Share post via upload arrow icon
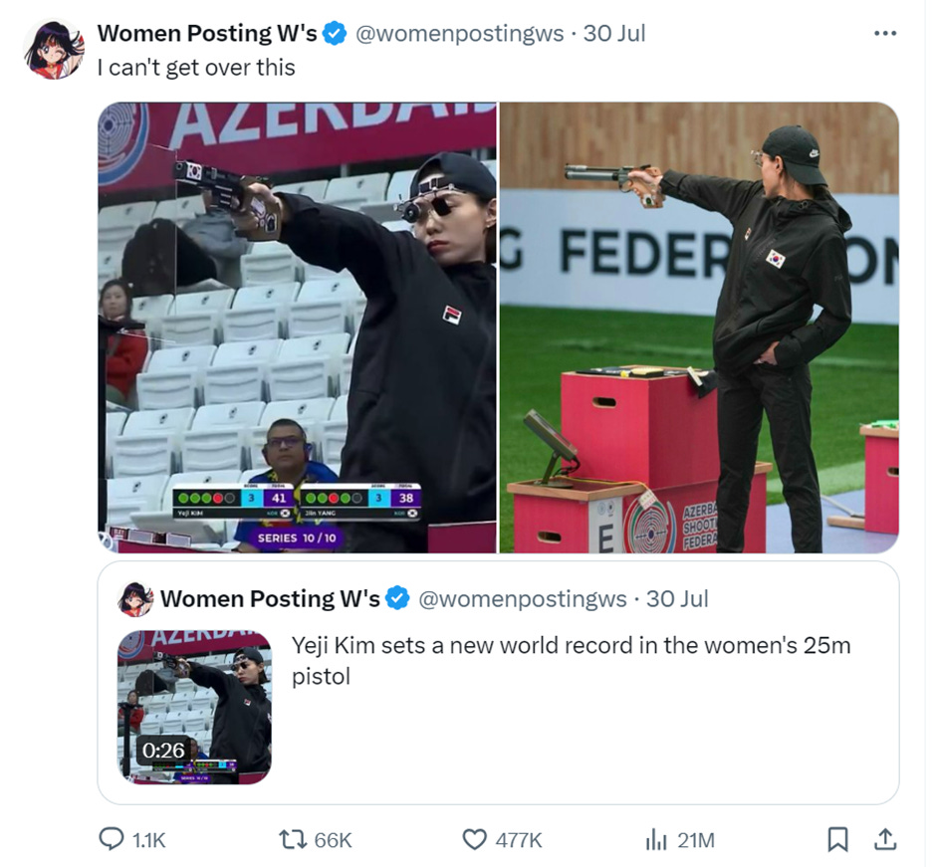 point(885,839)
